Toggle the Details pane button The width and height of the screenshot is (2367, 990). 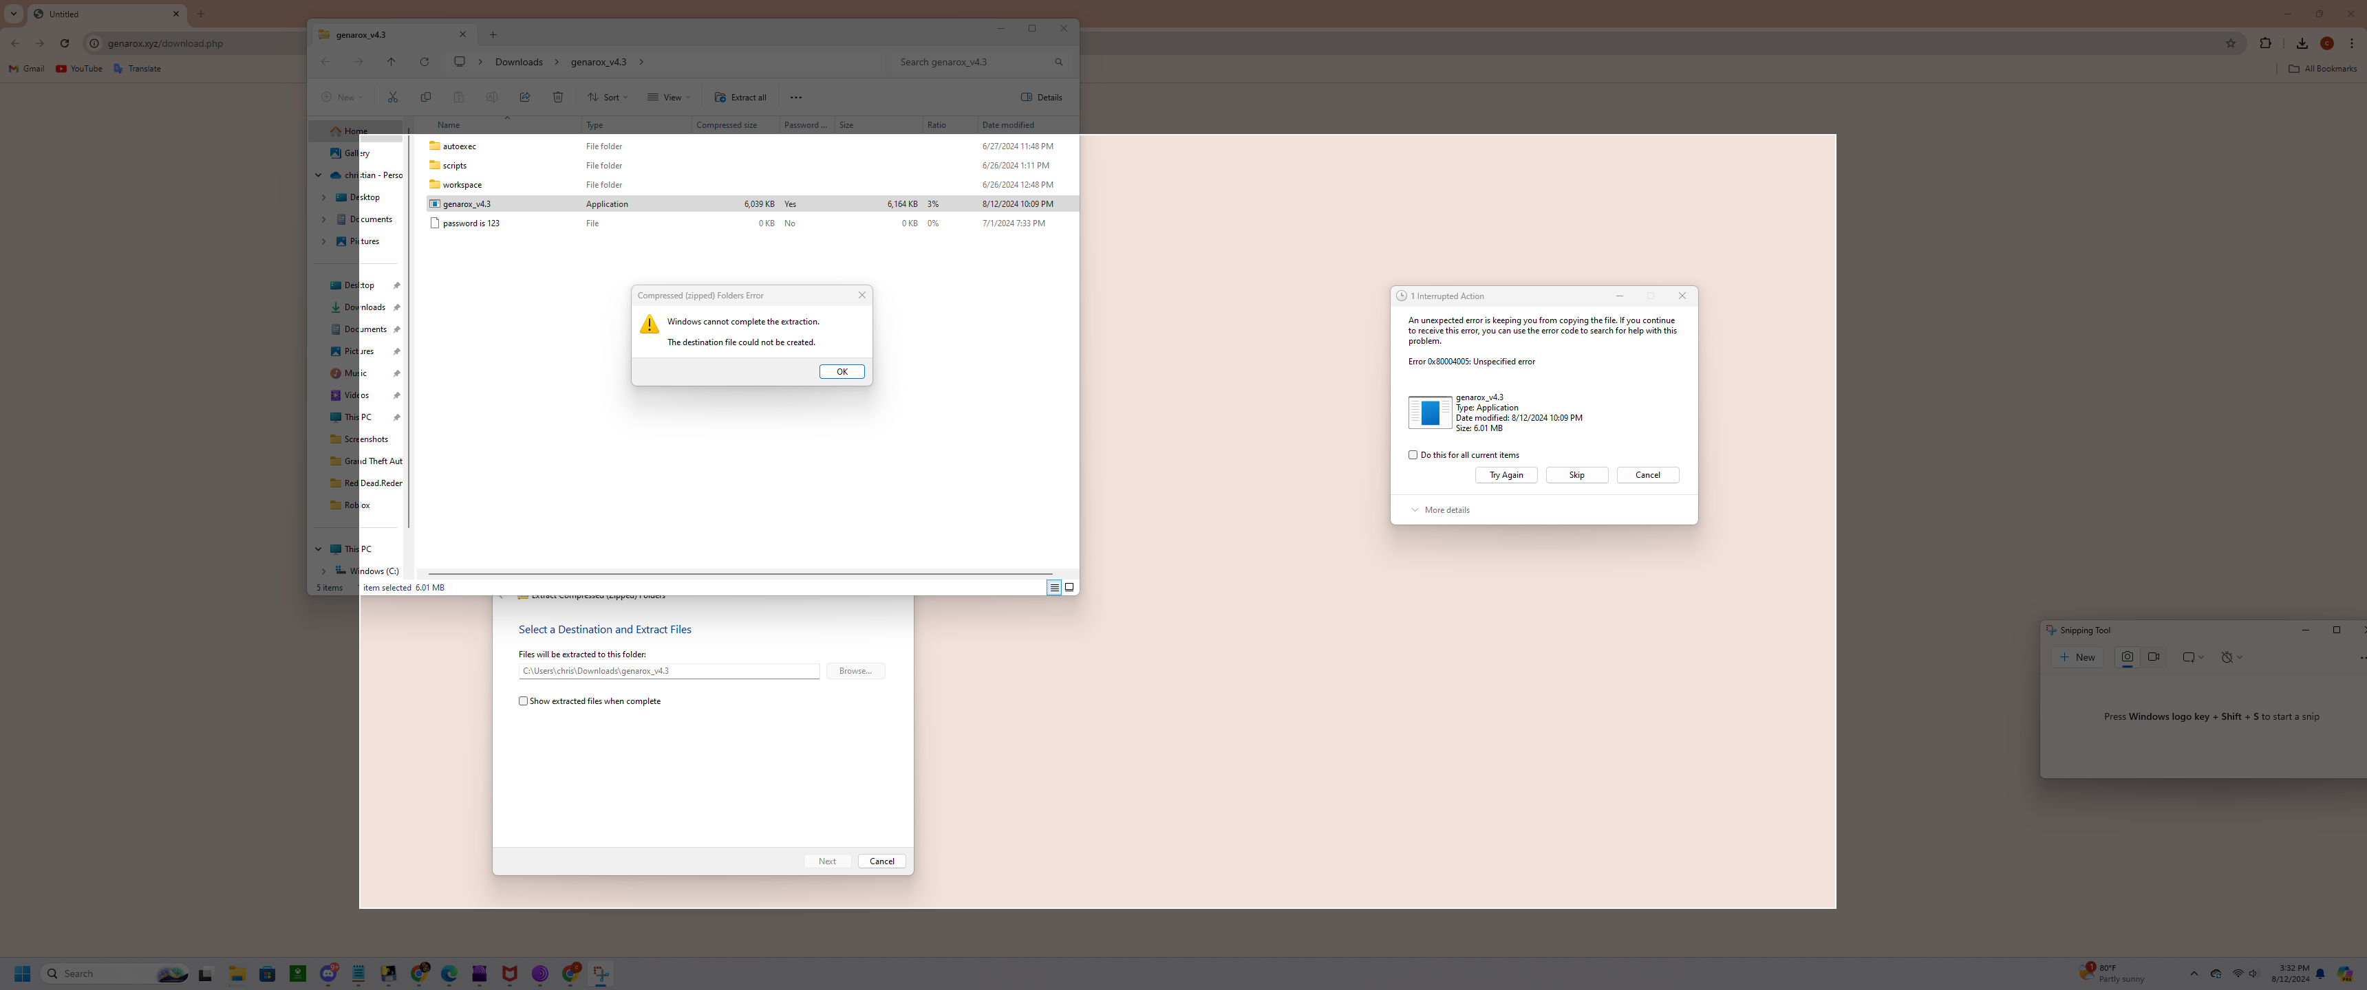tap(1041, 98)
